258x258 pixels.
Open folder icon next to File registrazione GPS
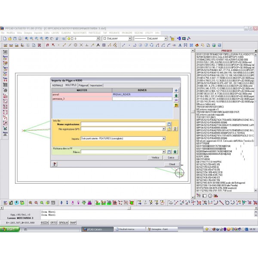coord(169,129)
